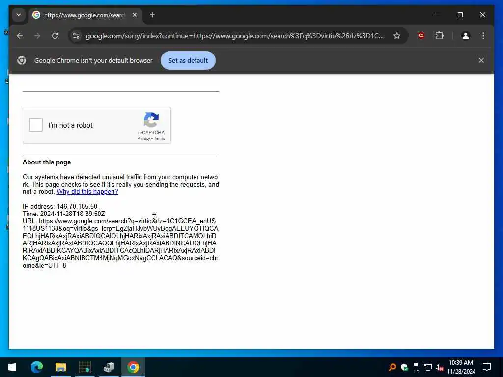Bookmark this page with the star icon
Image resolution: width=503 pixels, height=377 pixels.
[397, 36]
